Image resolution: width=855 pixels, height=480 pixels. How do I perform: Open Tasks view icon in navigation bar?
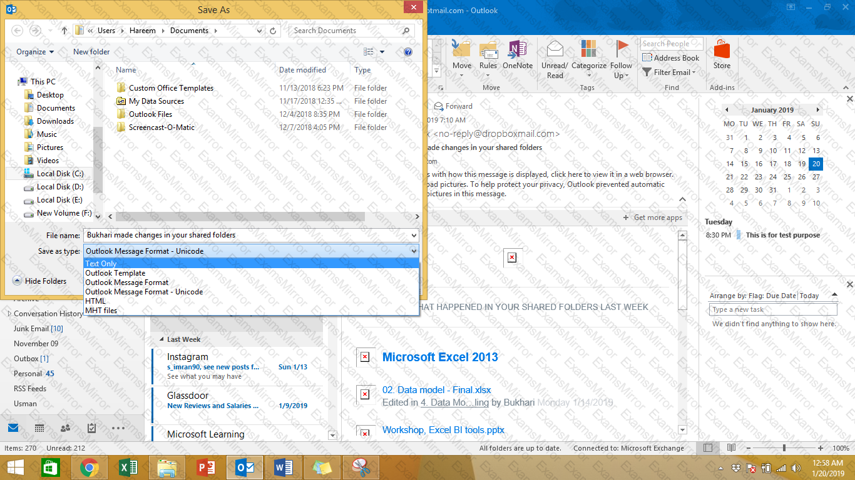coord(91,428)
